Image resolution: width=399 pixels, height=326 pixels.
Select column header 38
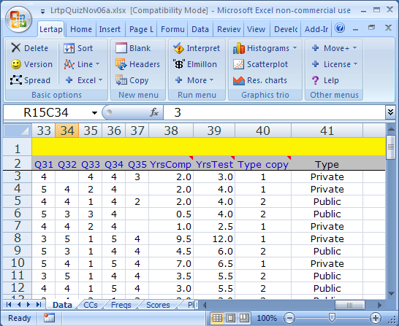171,131
